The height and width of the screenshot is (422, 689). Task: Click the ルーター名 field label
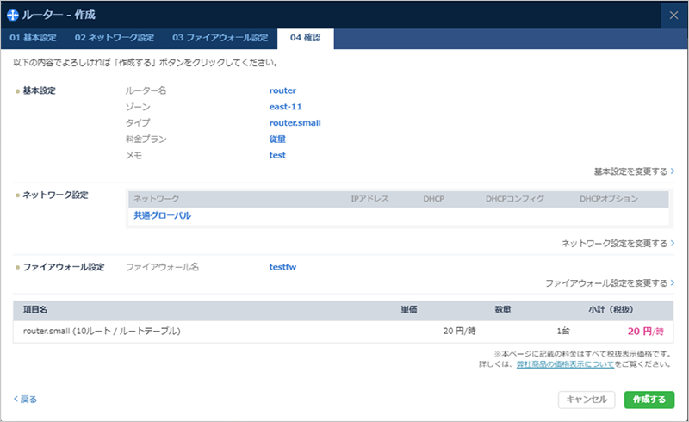point(146,90)
